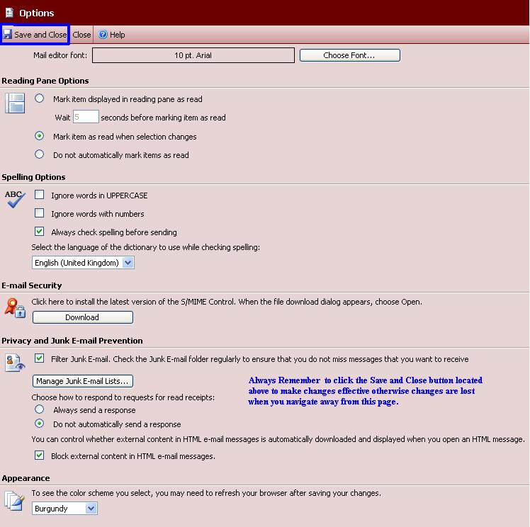Enable Ignore words in UPPERCASE
Image resolution: width=530 pixels, height=527 pixels.
pos(39,195)
